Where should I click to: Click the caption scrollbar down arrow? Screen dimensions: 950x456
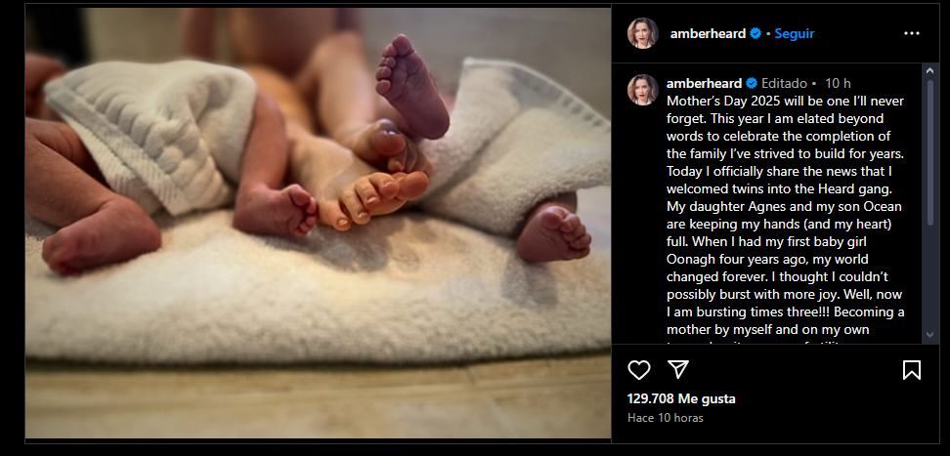[x=930, y=335]
